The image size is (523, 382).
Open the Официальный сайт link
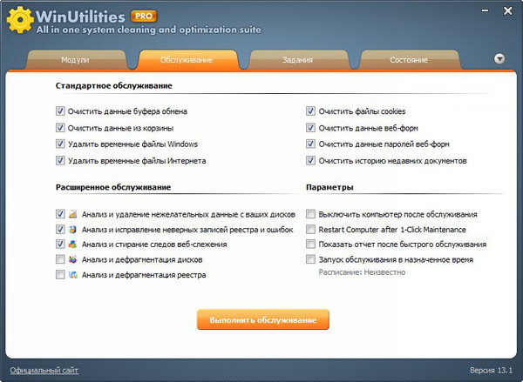pos(44,370)
